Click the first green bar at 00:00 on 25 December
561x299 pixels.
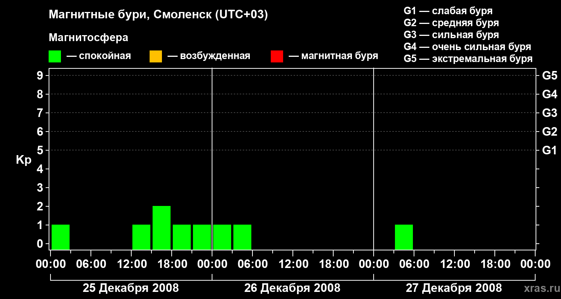pyautogui.click(x=61, y=237)
